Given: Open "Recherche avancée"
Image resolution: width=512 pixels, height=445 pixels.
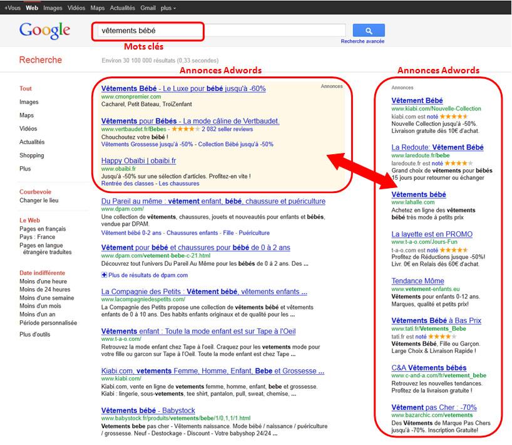Looking at the screenshot, I should [363, 41].
